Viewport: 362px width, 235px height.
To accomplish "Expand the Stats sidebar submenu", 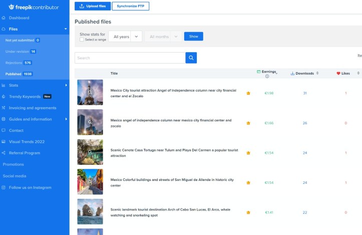I will coord(66,85).
